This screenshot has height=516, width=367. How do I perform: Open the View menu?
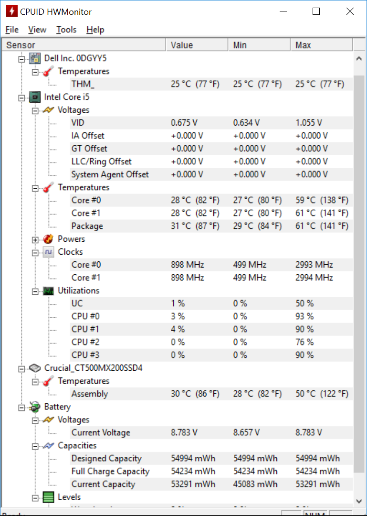coord(37,30)
